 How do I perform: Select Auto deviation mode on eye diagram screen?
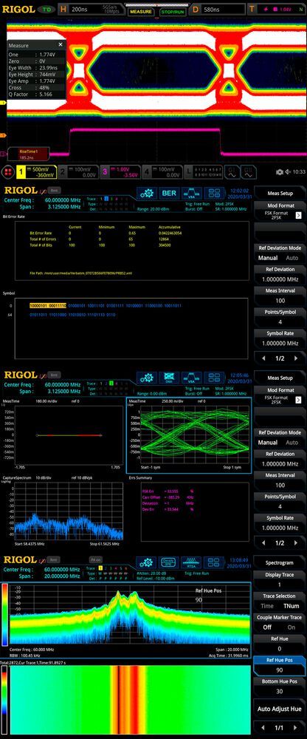292,443
